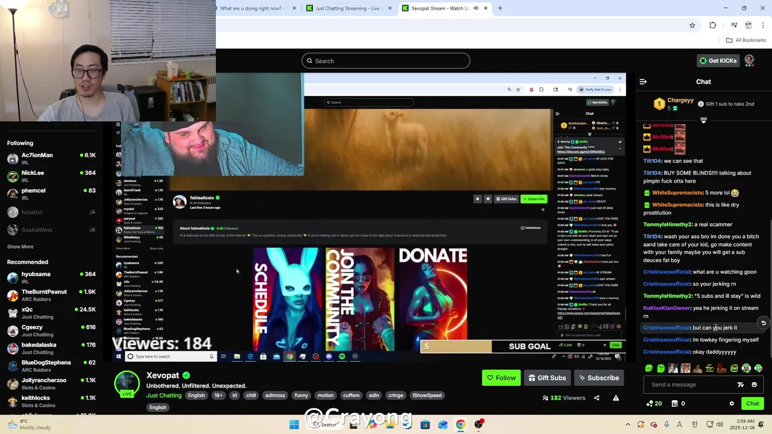
Task: Close the Just Chatting Streaming tab
Action: 390,8
